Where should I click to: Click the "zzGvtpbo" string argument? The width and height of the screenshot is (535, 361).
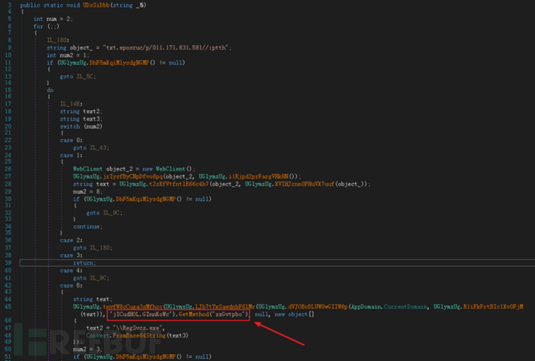(x=229, y=315)
